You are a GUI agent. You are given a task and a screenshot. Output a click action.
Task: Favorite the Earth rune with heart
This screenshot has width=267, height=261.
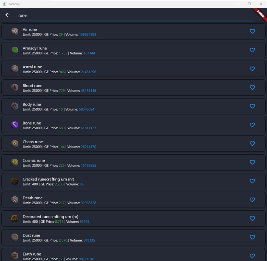pyautogui.click(x=252, y=256)
